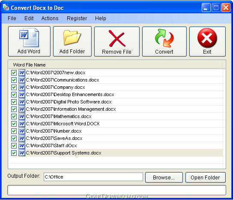
Task: Click the red Exit icon
Action: coord(207,38)
